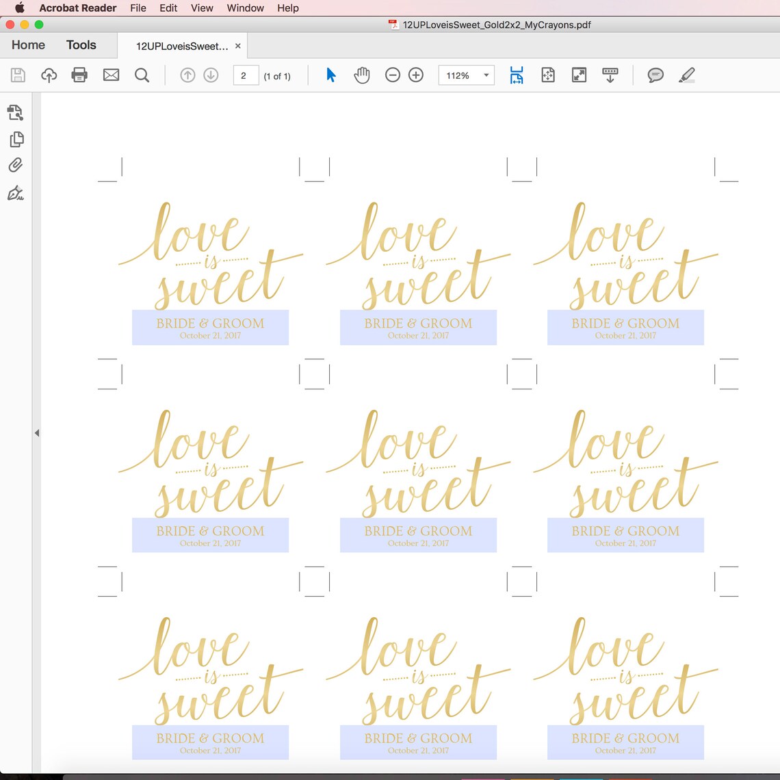The height and width of the screenshot is (780, 780).
Task: Open the Export PDF sidebar tool
Action: 15,112
